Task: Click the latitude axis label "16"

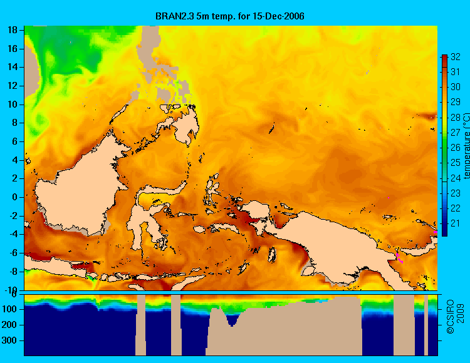Action: tap(13, 48)
